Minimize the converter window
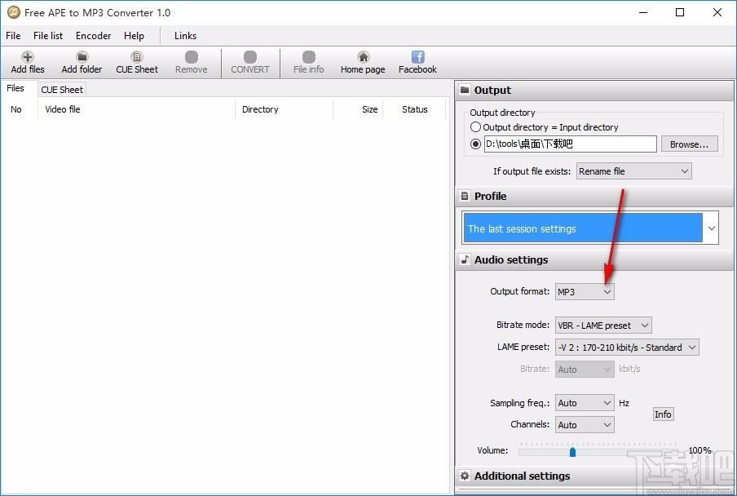Screen dimensions: 737x496 click(643, 13)
